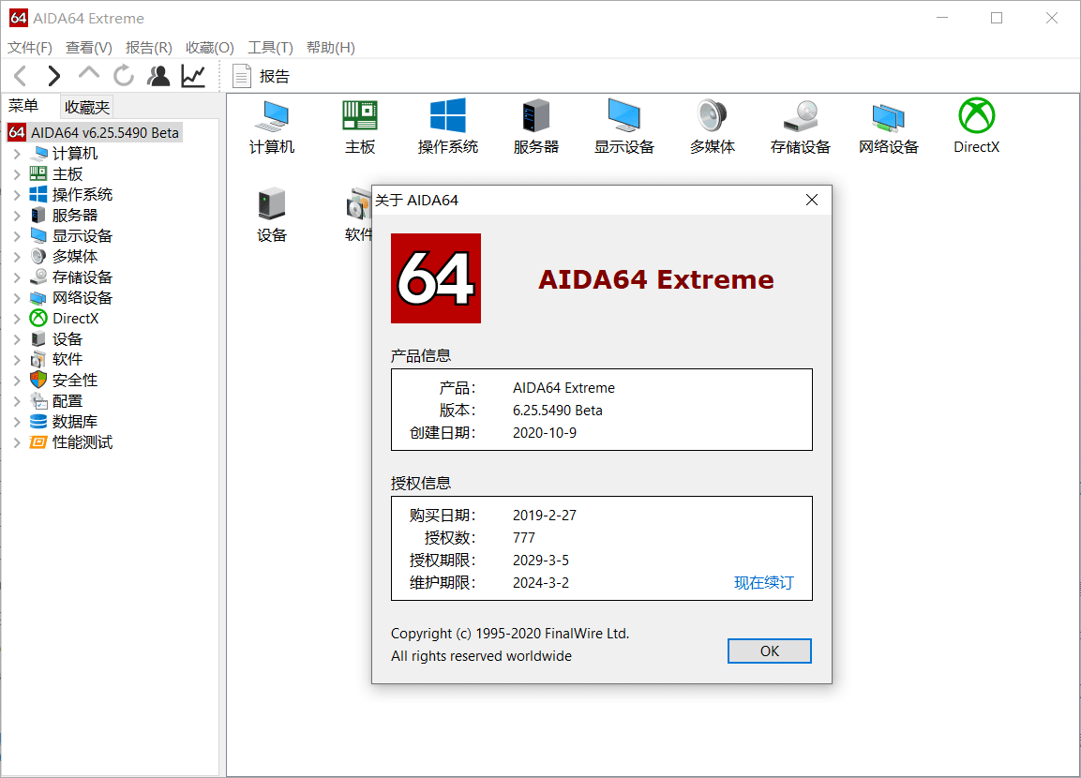Expand the 软件 tree node chevron
Viewport: 1081px width, 778px height.
[x=17, y=360]
